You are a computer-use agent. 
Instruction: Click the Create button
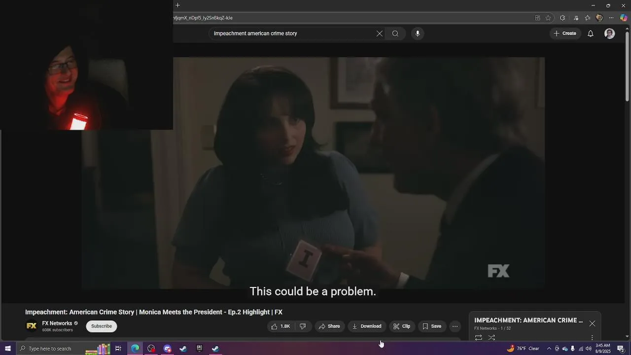(x=565, y=34)
